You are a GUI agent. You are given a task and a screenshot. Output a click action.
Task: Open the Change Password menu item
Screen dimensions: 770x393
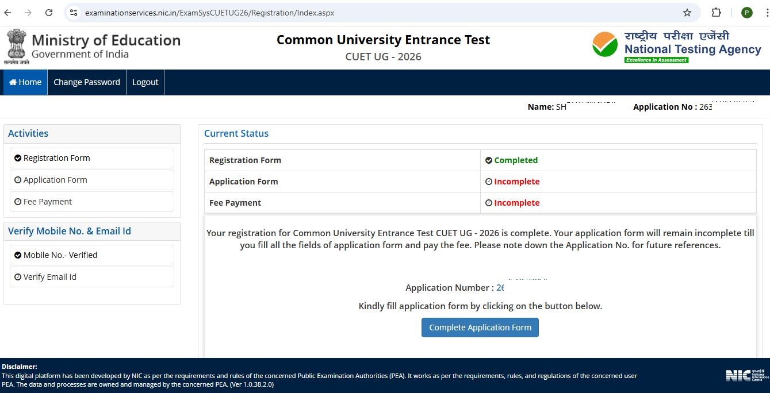(86, 82)
